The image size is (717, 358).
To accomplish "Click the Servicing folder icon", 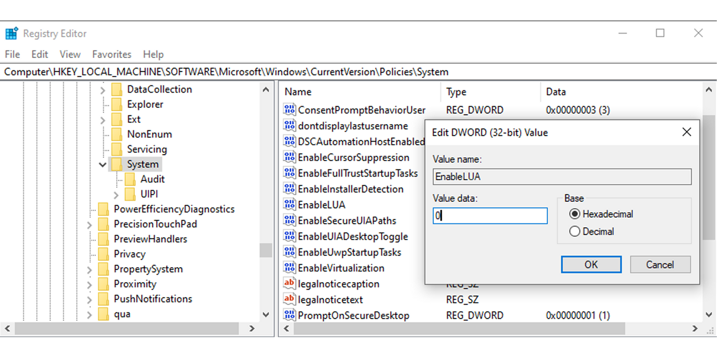I will (x=117, y=149).
